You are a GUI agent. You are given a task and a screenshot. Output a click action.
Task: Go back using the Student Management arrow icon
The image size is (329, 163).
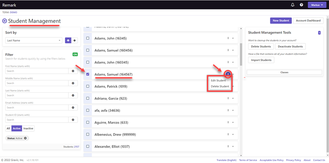(4, 21)
